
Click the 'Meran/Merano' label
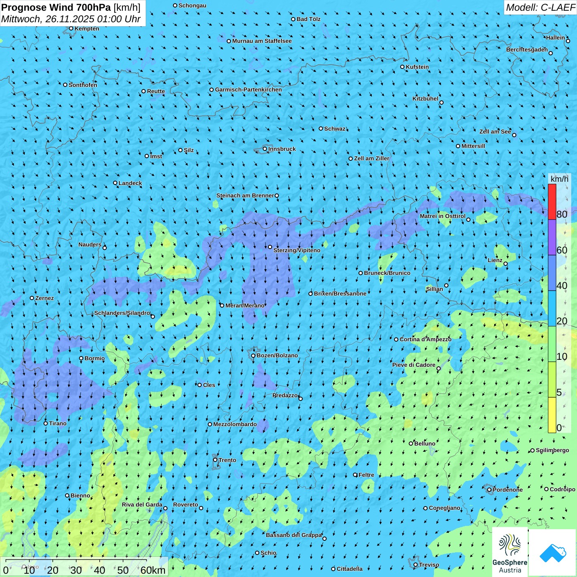[245, 305]
